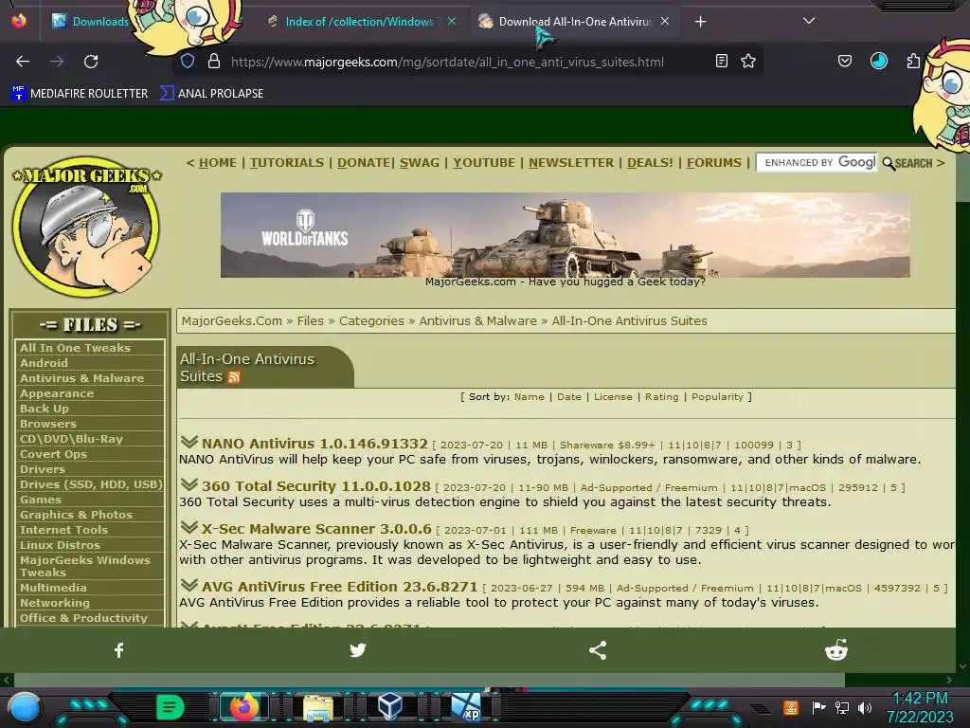The image size is (970, 728).
Task: Sort listings by License
Action: tap(613, 397)
